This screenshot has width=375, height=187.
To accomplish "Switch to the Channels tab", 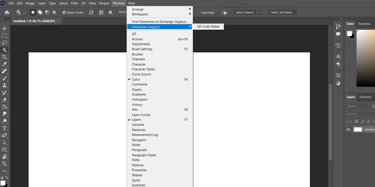I will pos(365,97).
